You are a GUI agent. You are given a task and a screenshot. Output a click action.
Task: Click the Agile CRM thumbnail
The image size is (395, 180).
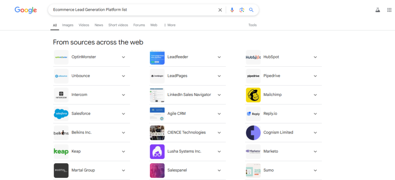click(x=157, y=114)
